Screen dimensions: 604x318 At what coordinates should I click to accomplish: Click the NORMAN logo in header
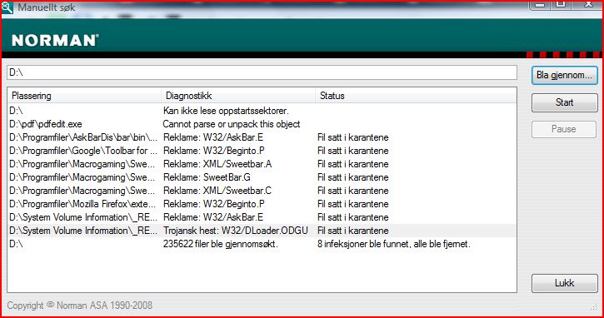pos(55,41)
